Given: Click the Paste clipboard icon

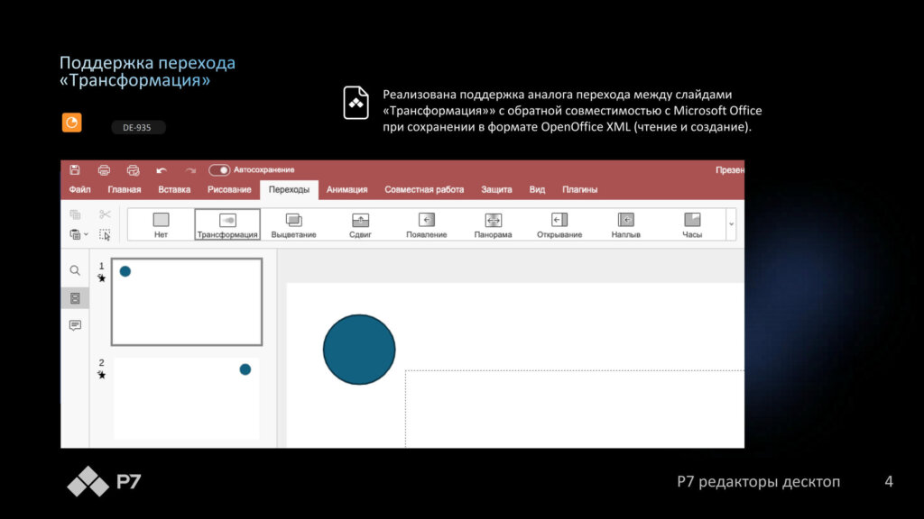Looking at the screenshot, I should (75, 234).
